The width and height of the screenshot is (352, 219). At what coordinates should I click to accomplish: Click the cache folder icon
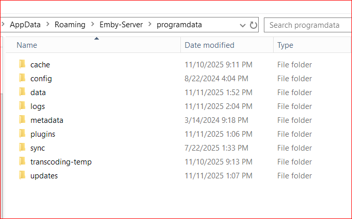[x=22, y=64]
